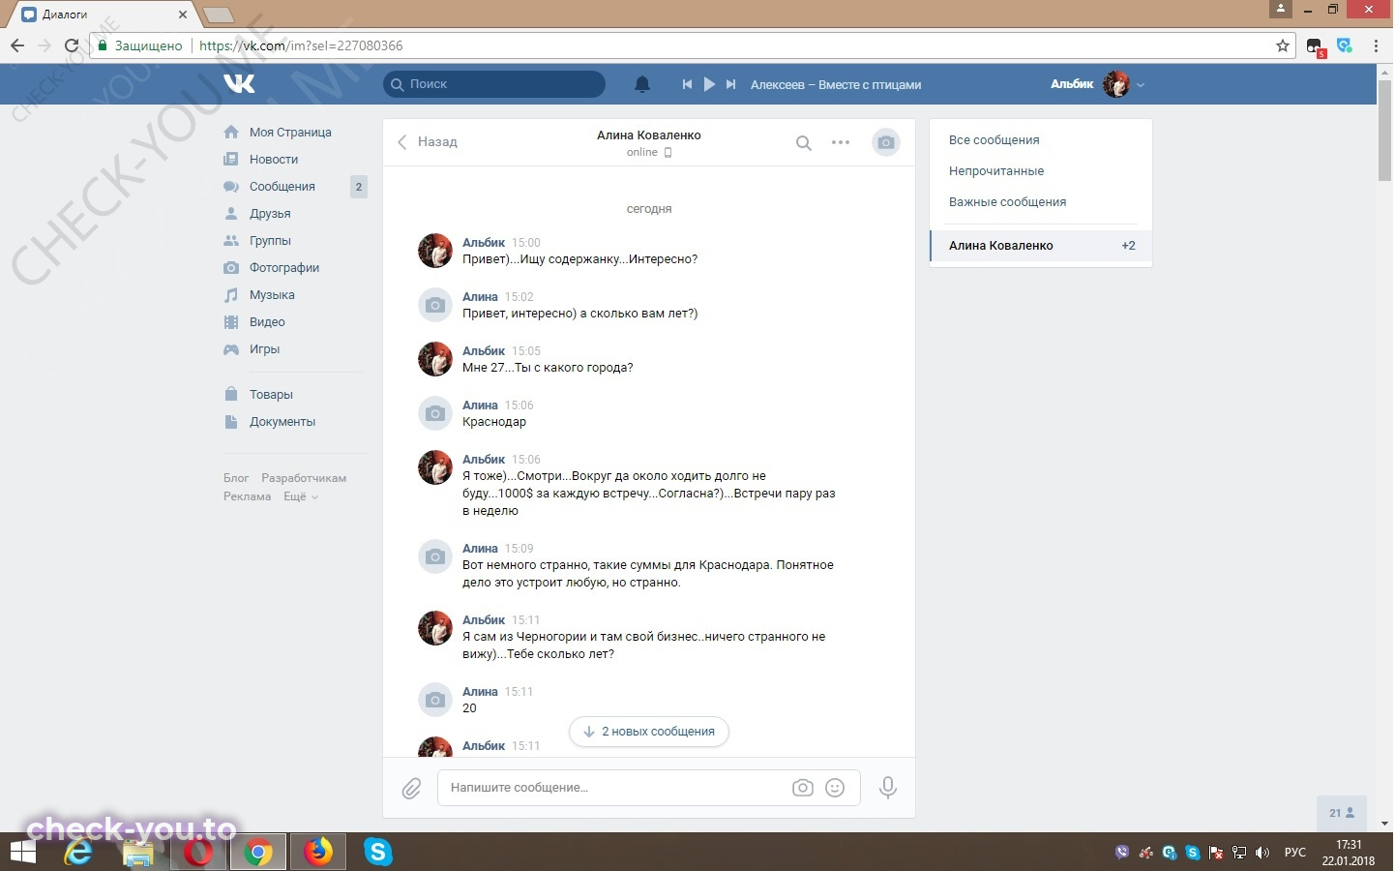Image resolution: width=1395 pixels, height=871 pixels.
Task: Open Друзья in the sidebar
Action: point(270,214)
